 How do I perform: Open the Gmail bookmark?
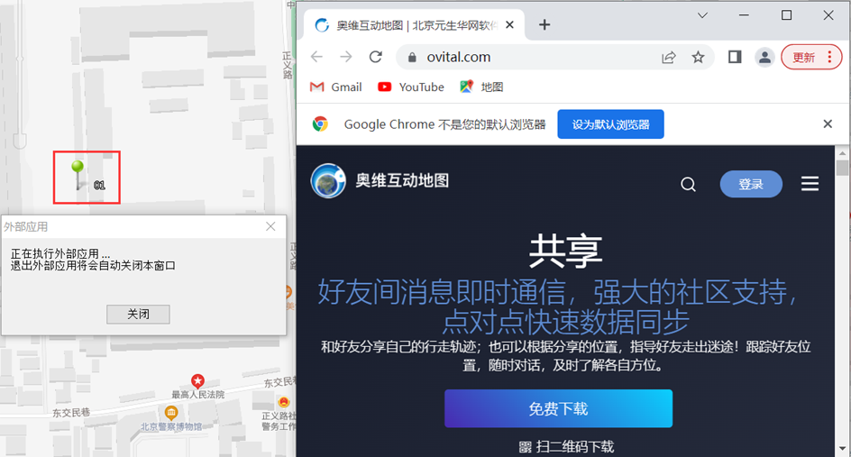click(x=336, y=87)
